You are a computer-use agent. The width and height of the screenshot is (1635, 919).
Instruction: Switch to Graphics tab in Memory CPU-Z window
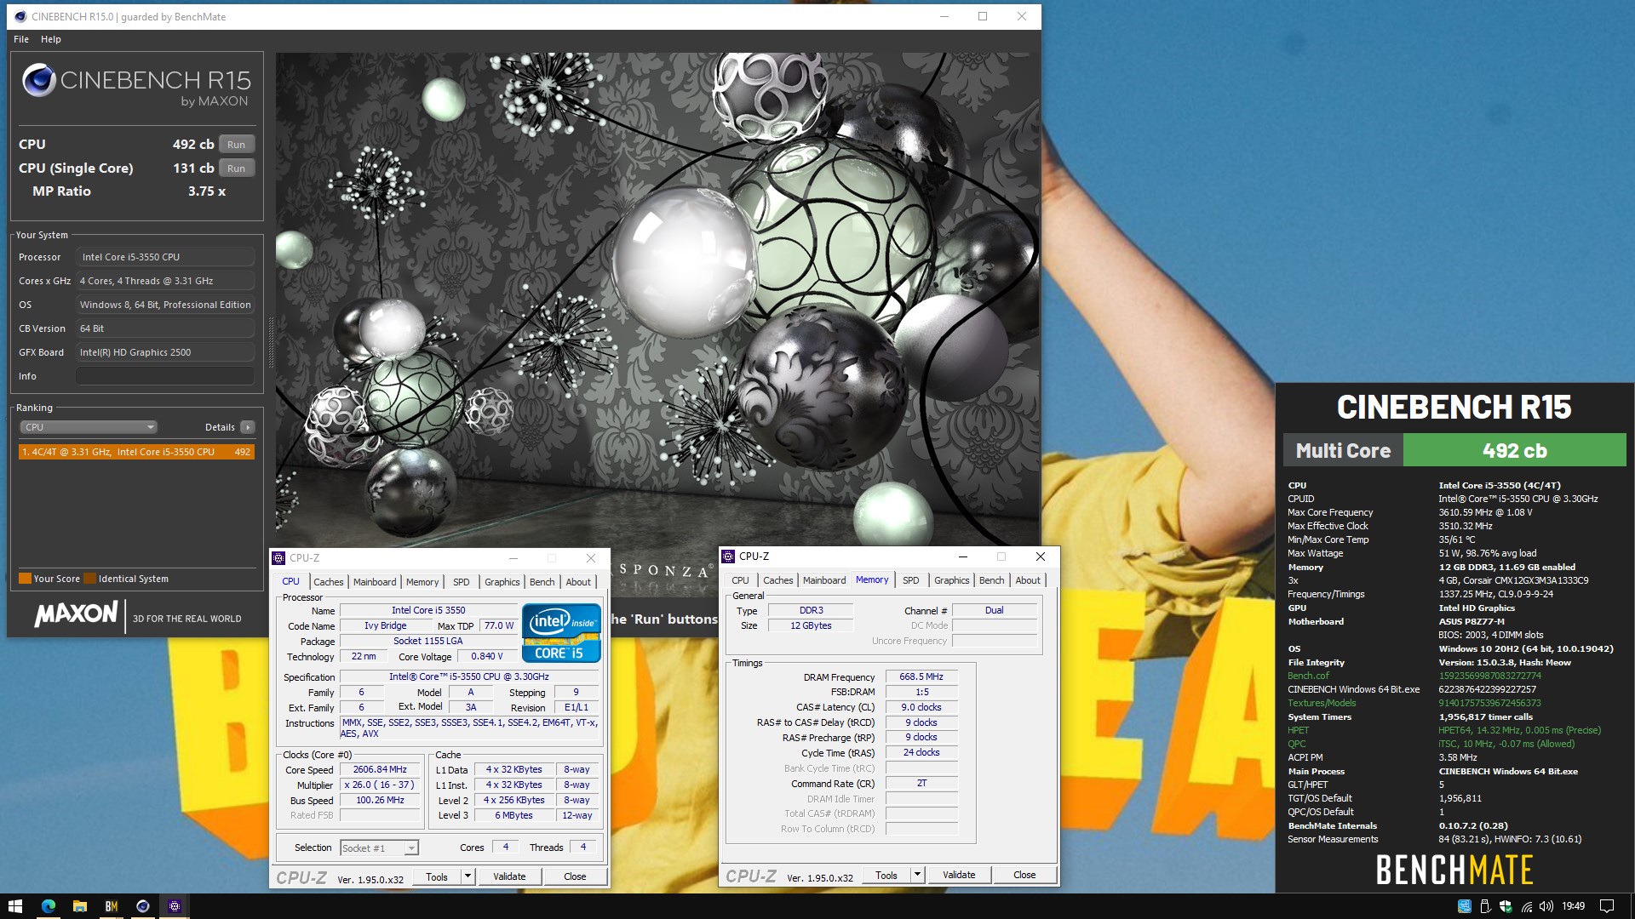tap(951, 580)
